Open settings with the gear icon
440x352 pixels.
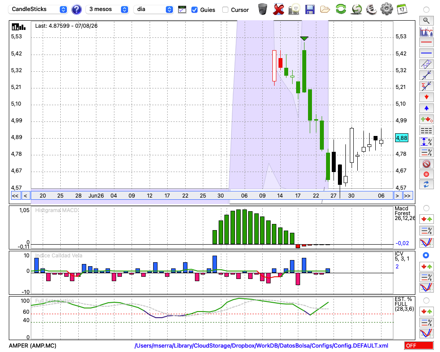(386, 9)
